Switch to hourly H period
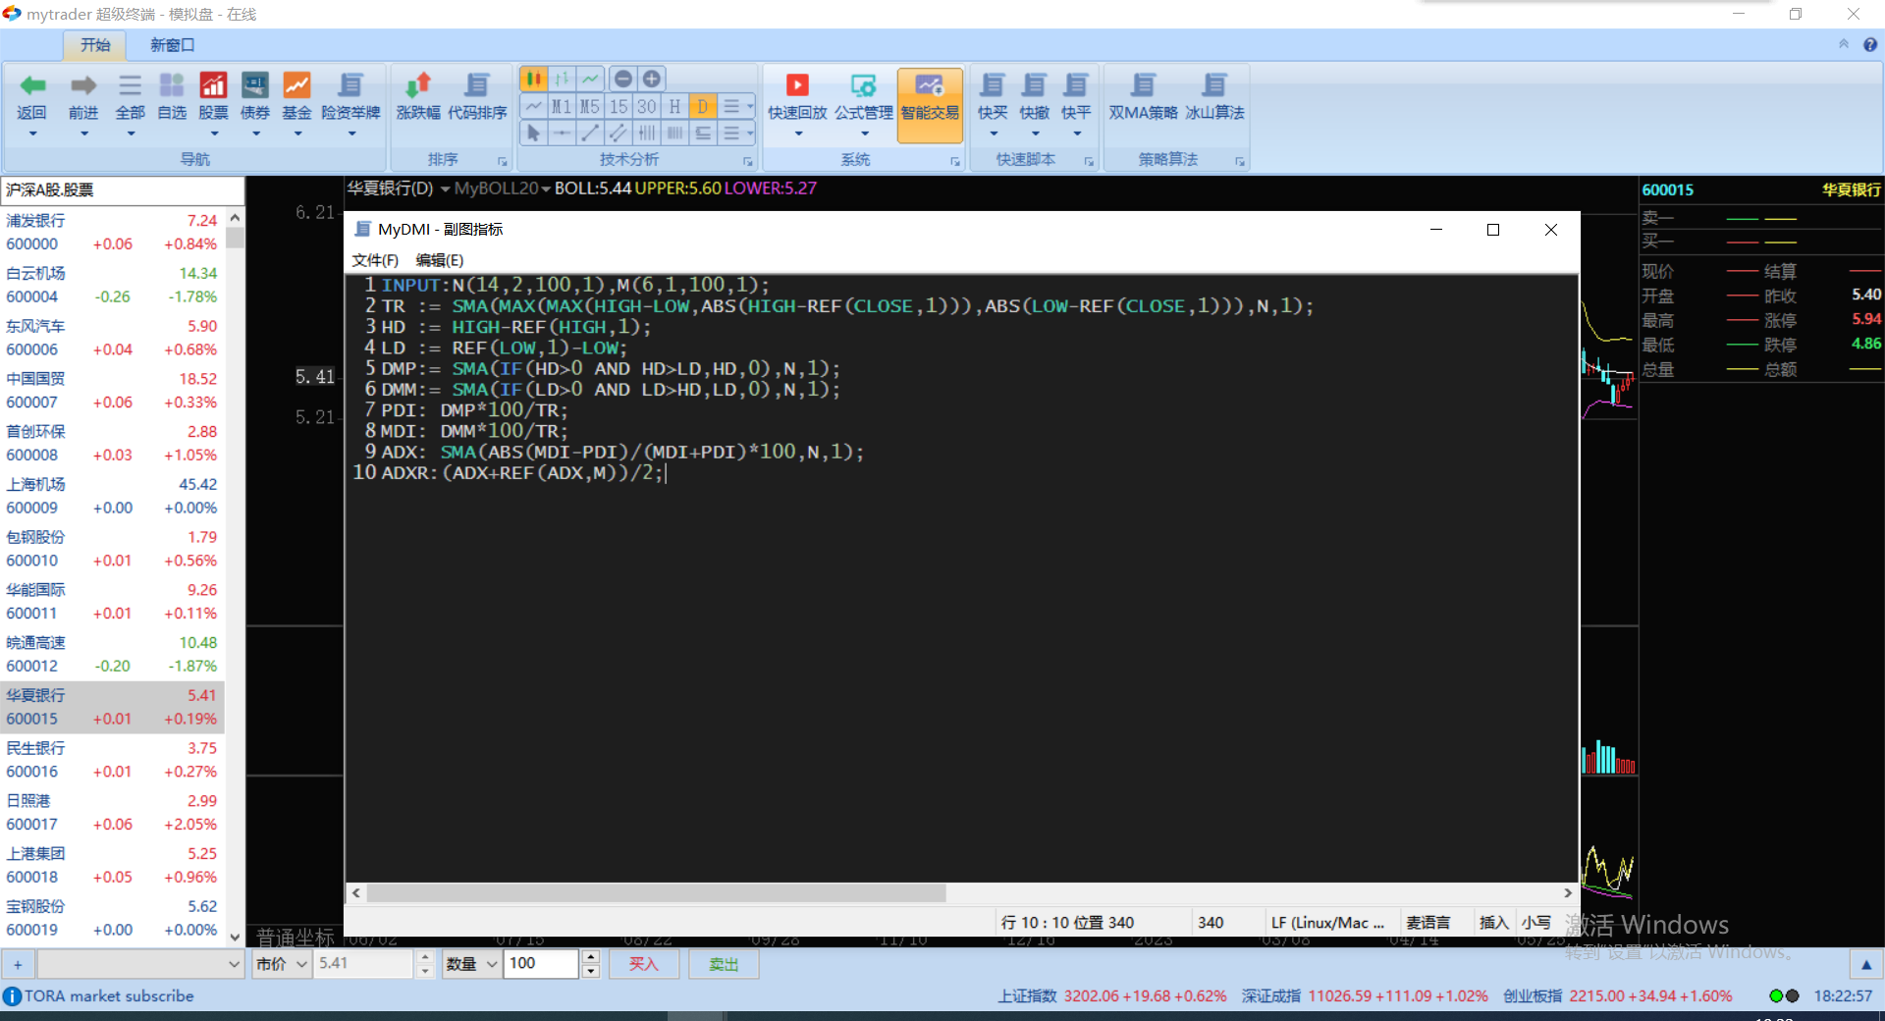1885x1021 pixels. click(674, 106)
